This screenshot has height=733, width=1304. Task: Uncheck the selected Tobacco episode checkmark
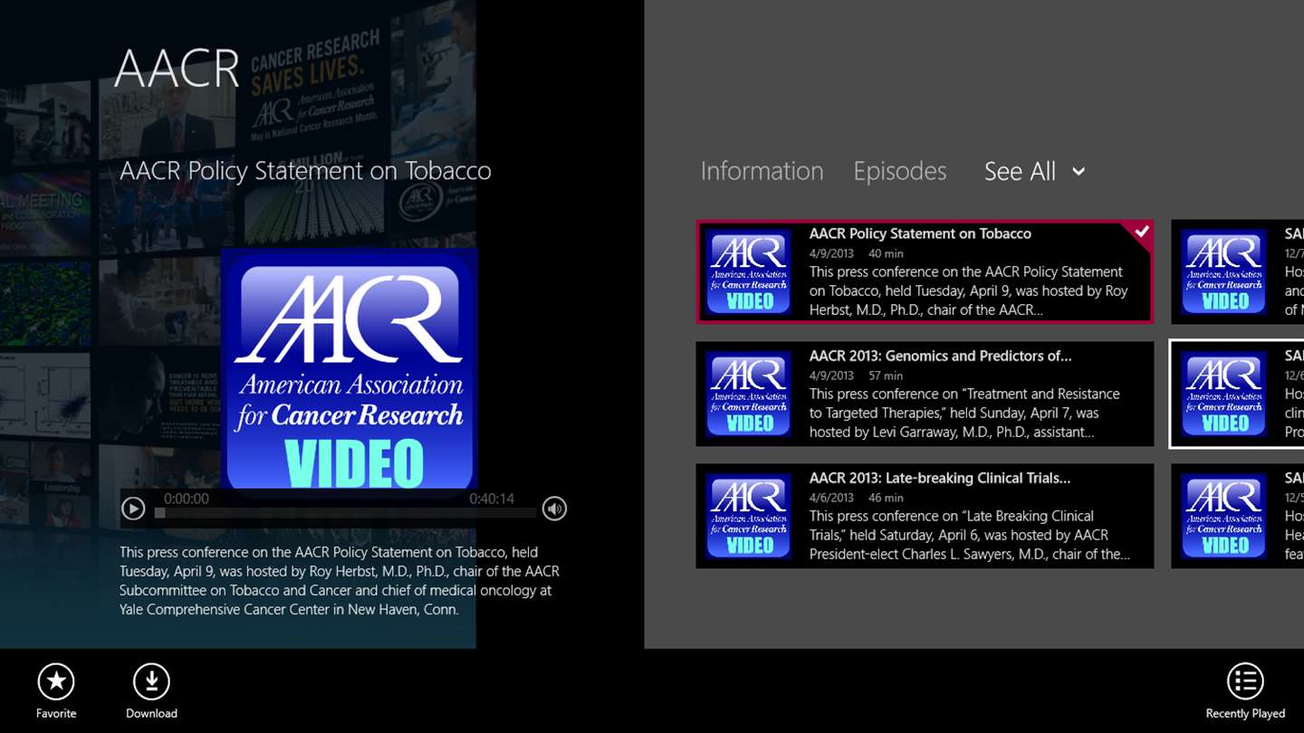click(x=1141, y=232)
